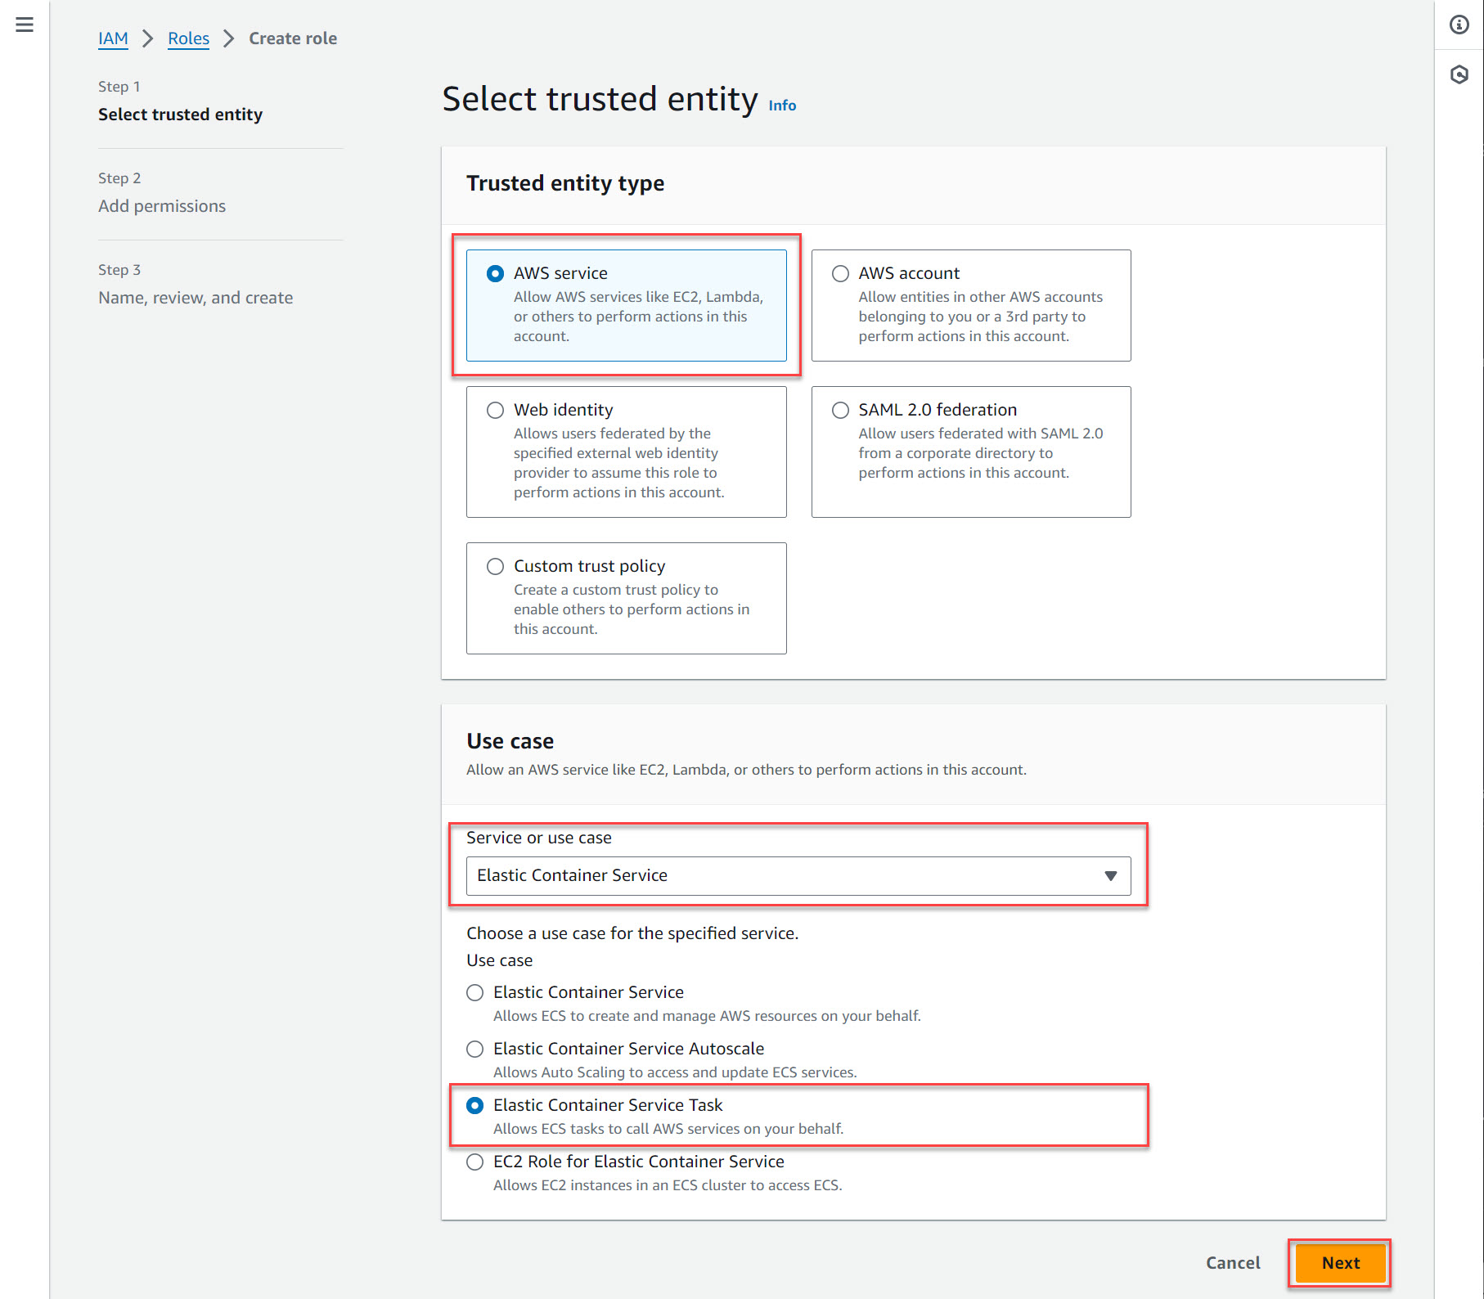Navigate to Roles breadcrumb link
The height and width of the screenshot is (1299, 1484).
[188, 38]
